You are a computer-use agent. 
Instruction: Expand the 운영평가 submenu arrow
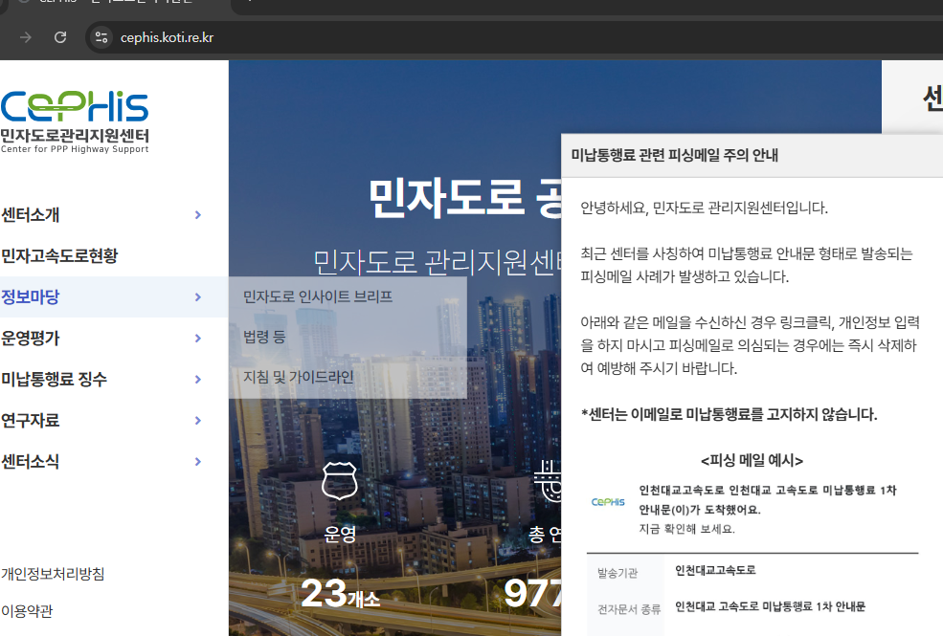(198, 338)
